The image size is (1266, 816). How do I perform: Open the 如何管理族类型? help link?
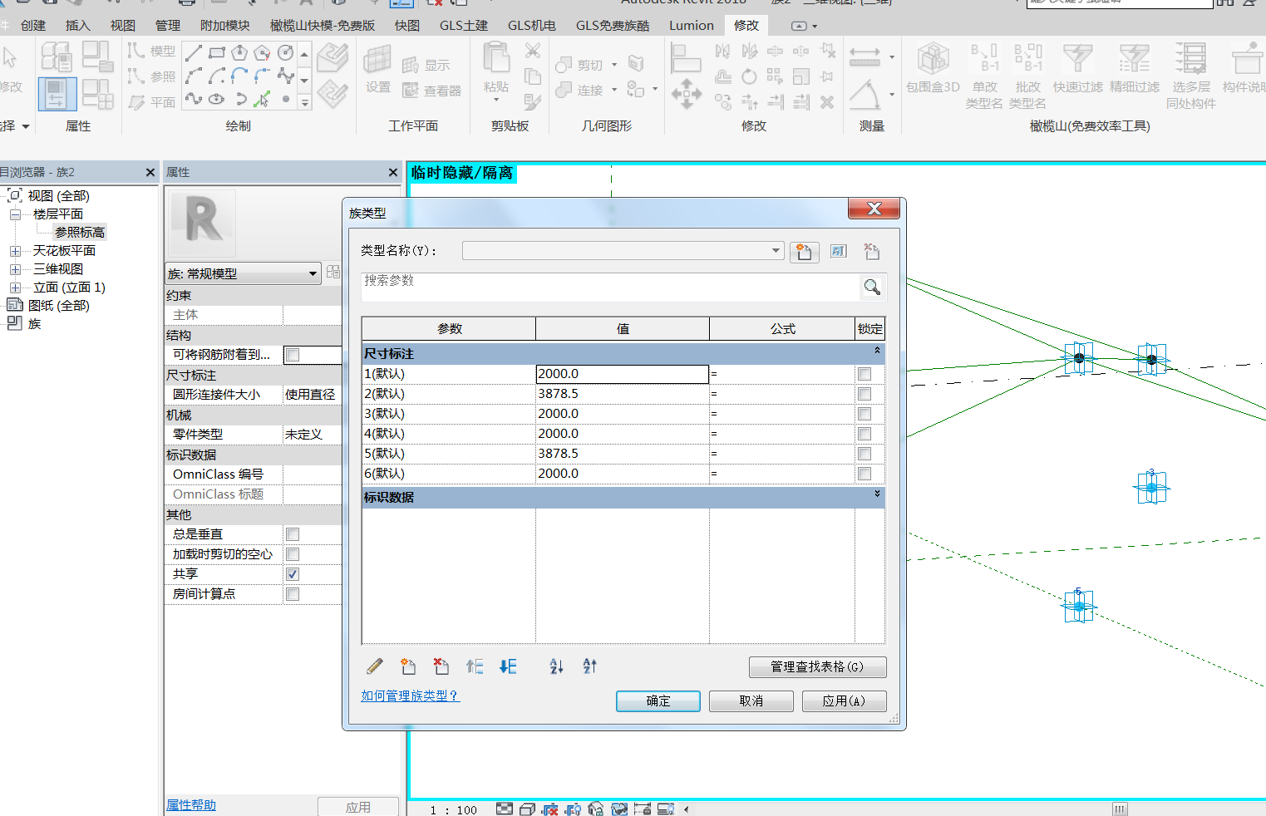[410, 696]
